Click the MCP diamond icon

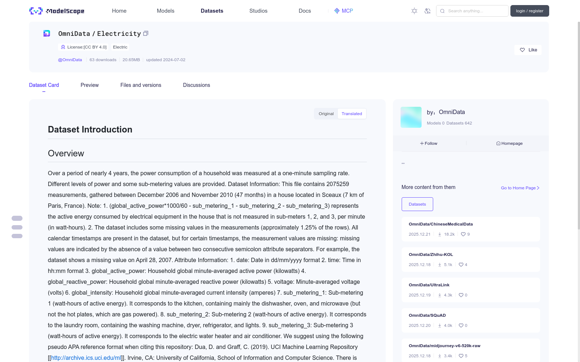pyautogui.click(x=337, y=11)
